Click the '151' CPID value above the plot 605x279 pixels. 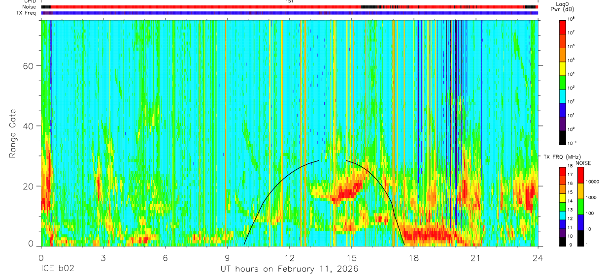point(289,1)
